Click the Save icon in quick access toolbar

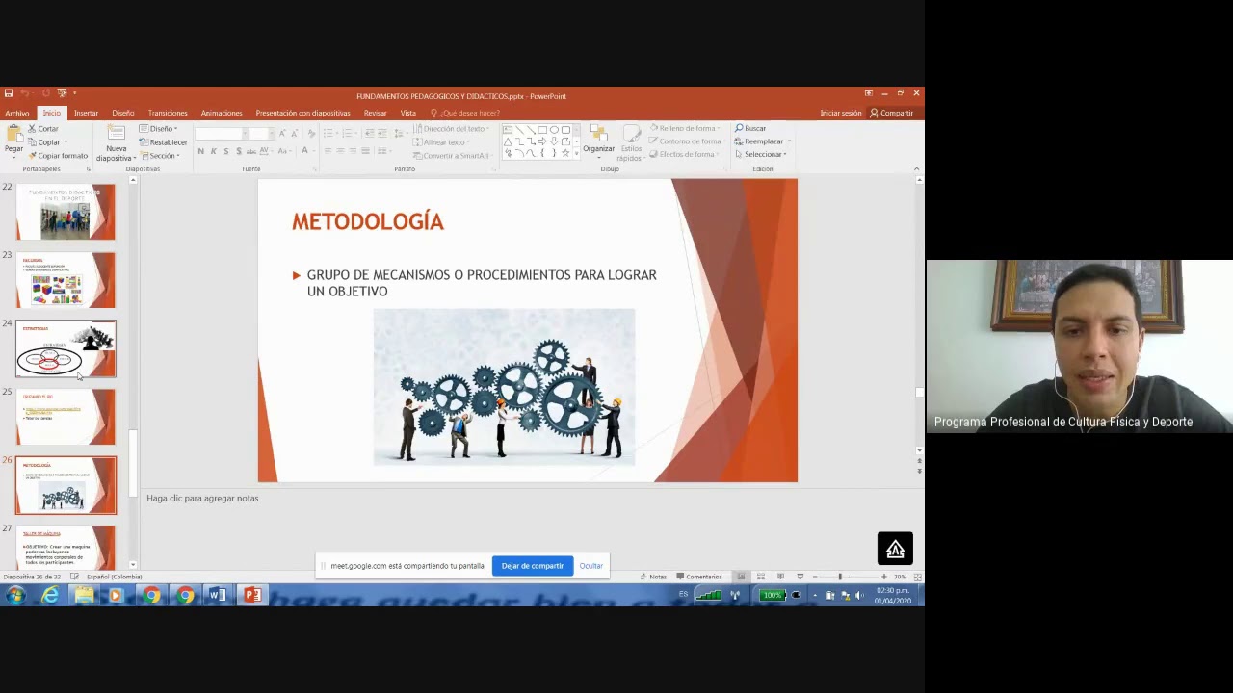[x=9, y=93]
